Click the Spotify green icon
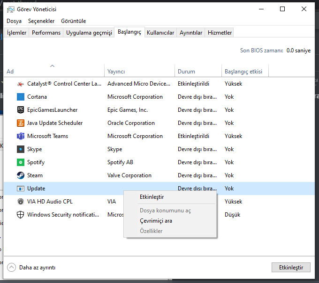 (21, 162)
